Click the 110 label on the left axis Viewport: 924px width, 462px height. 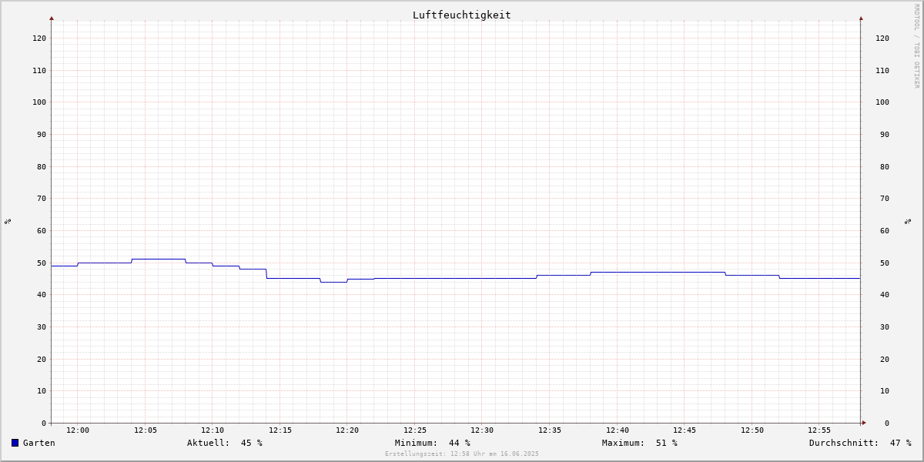39,70
